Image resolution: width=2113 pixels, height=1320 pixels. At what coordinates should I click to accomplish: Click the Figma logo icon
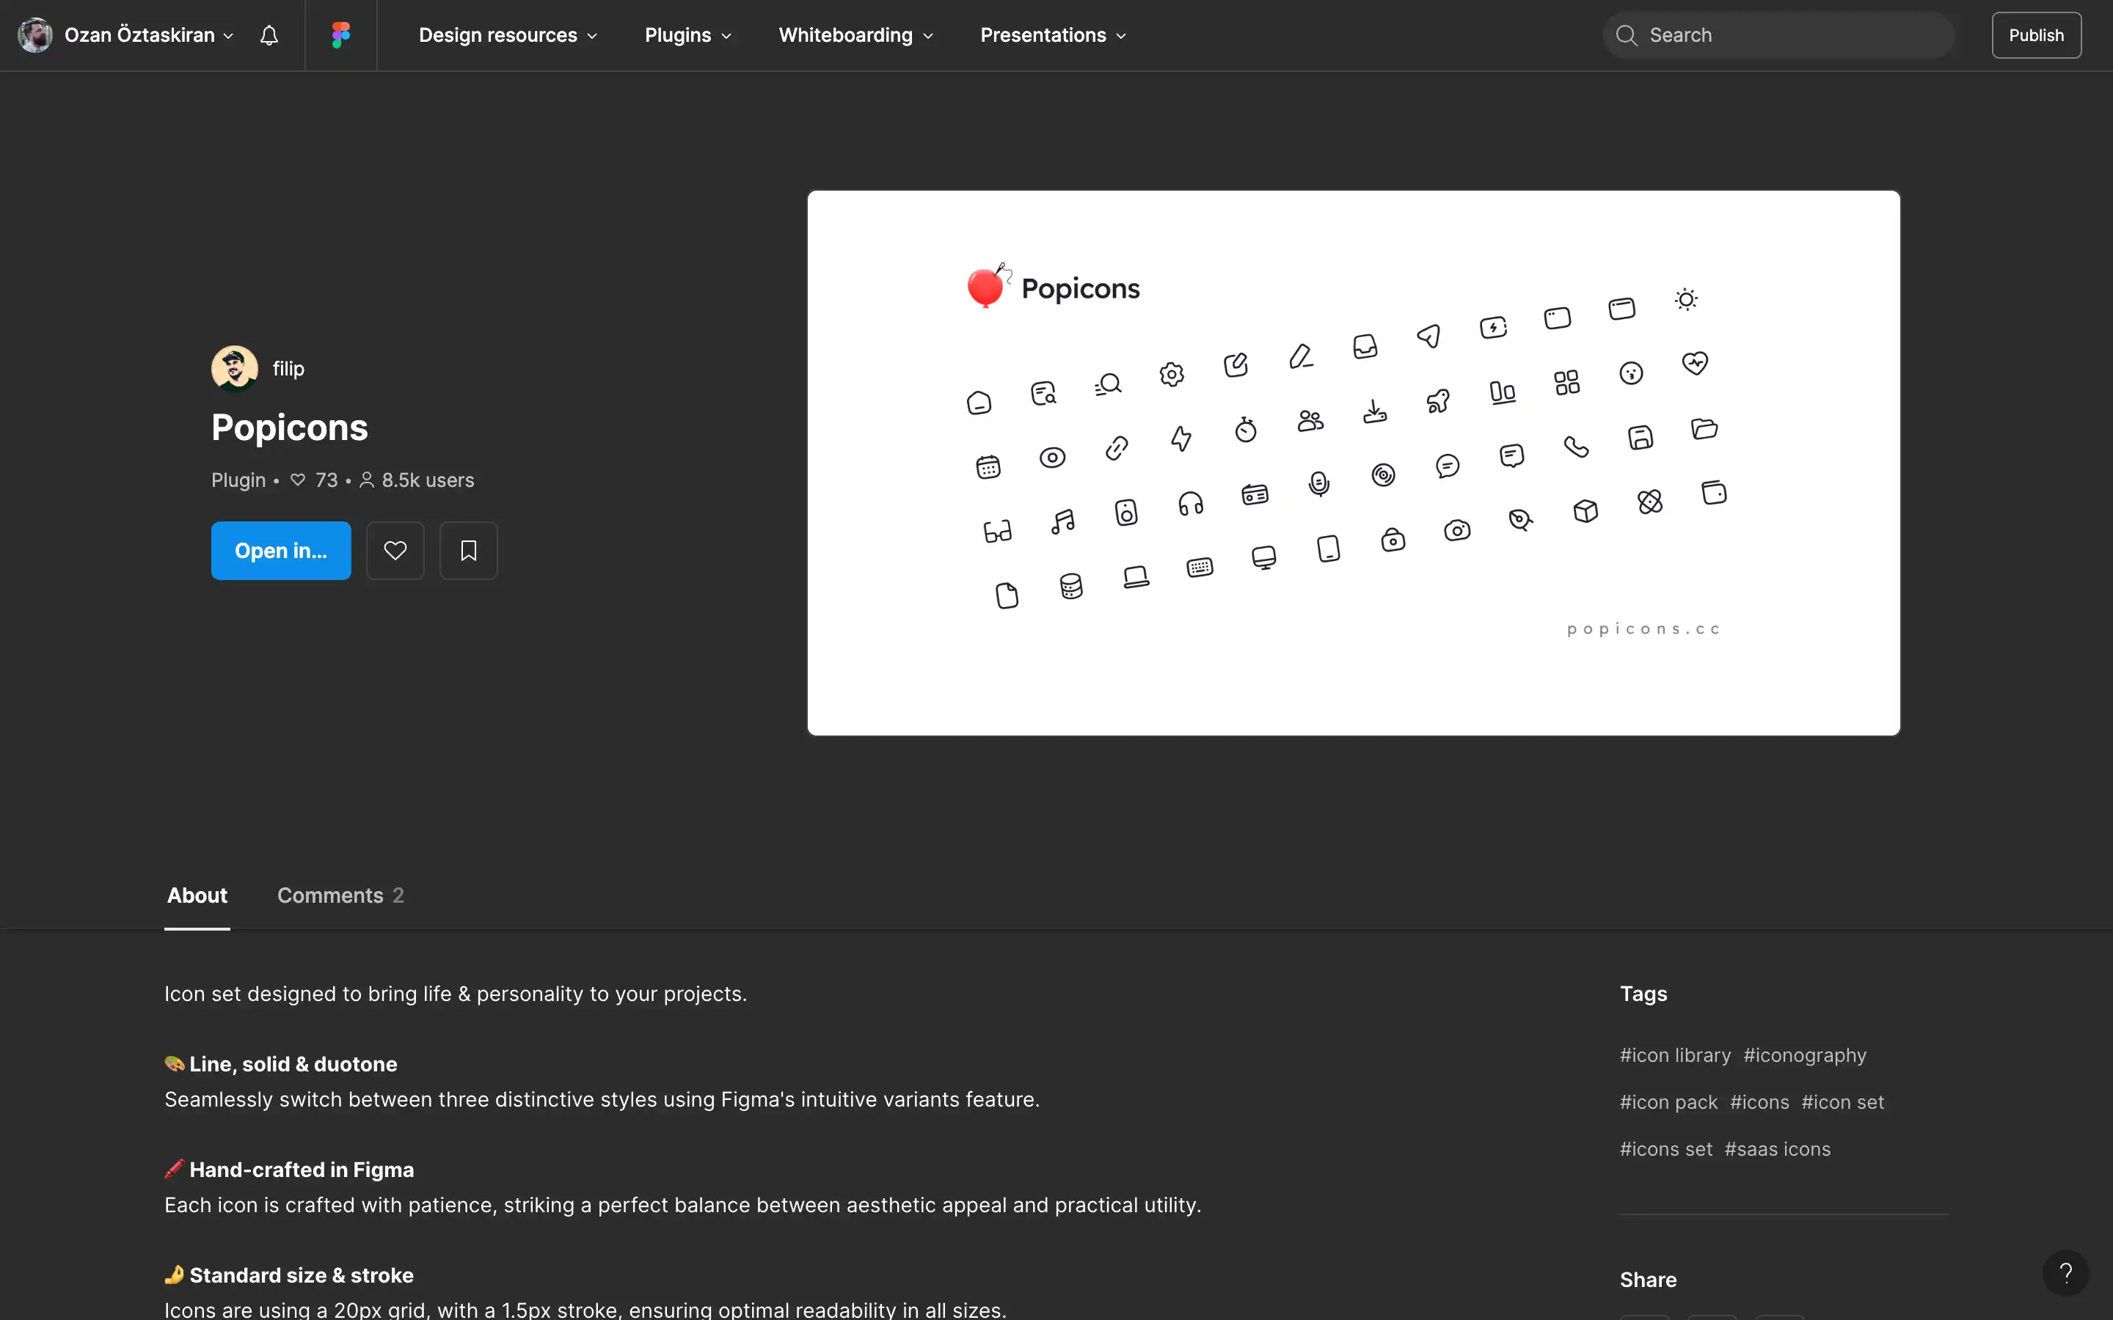340,35
